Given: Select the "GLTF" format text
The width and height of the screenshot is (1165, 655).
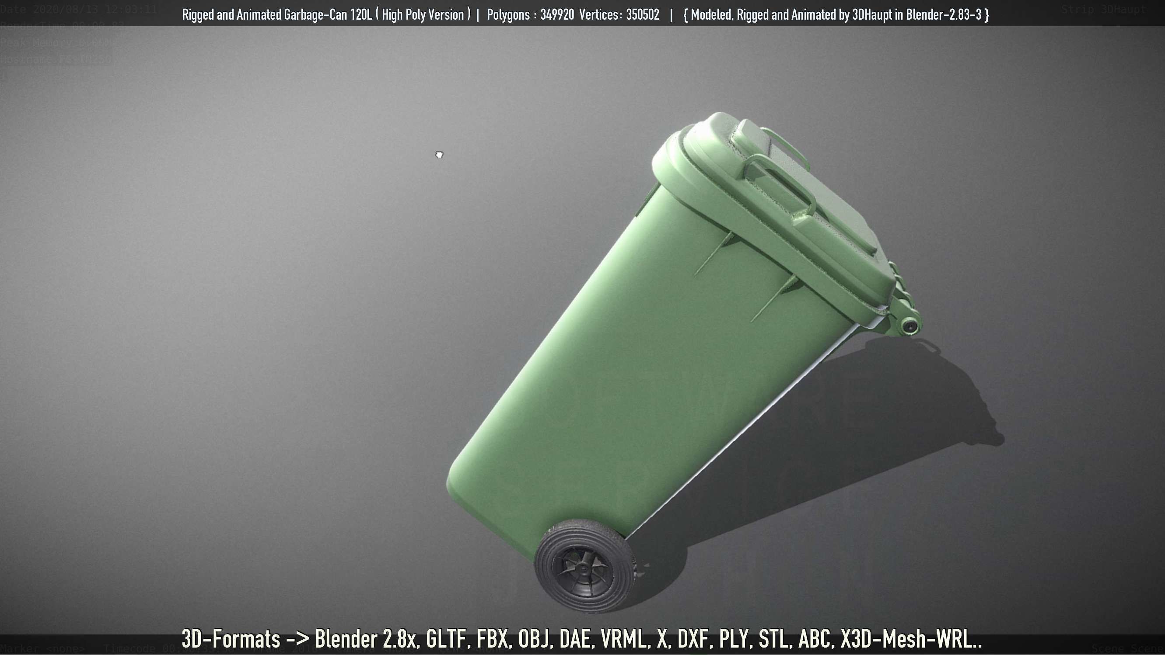Looking at the screenshot, I should (x=446, y=639).
